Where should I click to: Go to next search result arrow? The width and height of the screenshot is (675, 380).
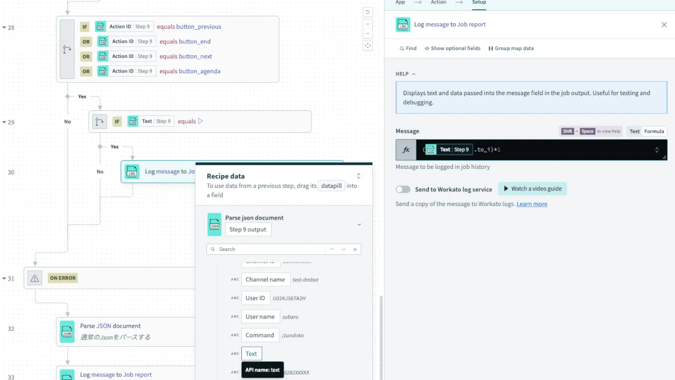pos(343,249)
